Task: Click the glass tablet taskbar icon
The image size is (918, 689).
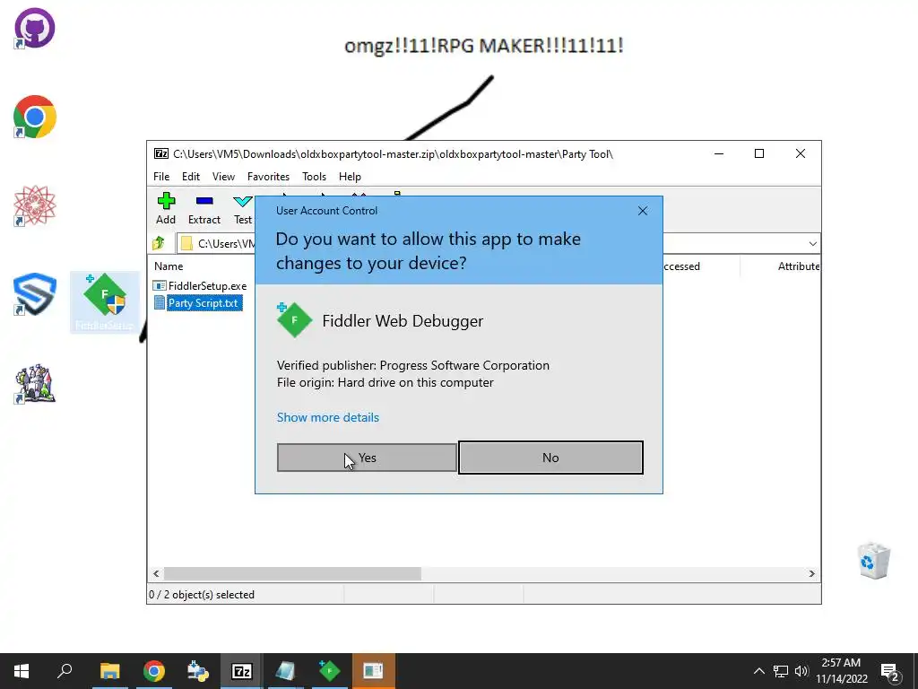Action: [x=286, y=671]
